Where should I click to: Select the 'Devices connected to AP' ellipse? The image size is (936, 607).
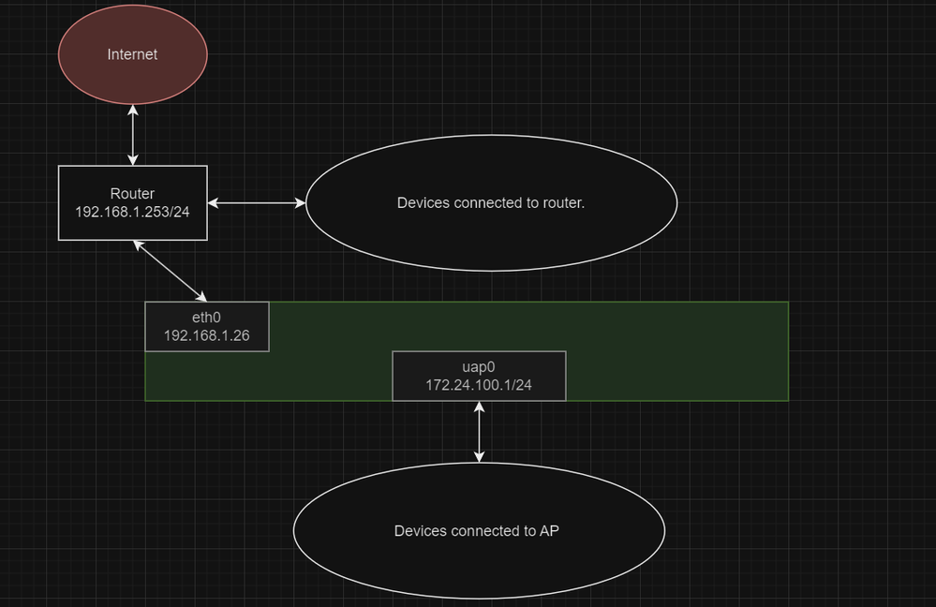(x=479, y=530)
